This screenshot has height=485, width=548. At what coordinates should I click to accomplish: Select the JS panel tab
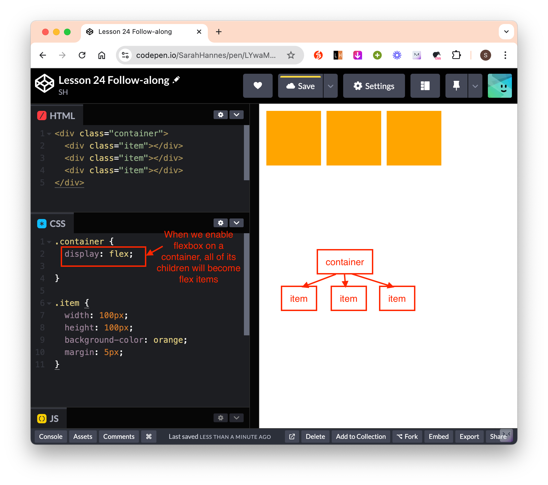click(x=48, y=418)
